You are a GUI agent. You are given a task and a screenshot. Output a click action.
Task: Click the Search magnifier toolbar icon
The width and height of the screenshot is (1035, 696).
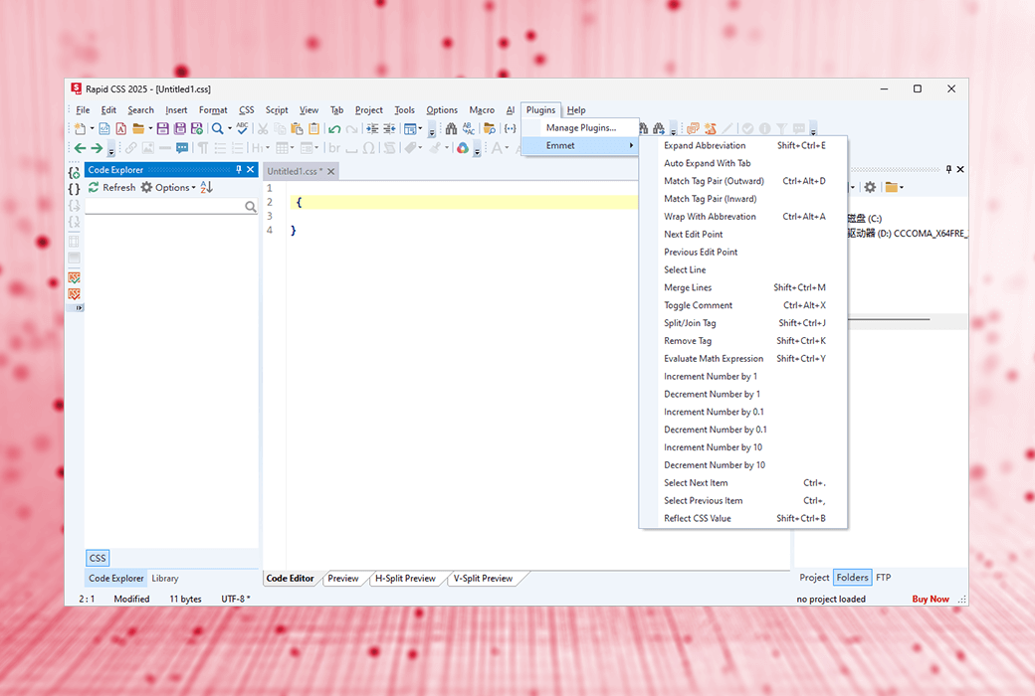click(217, 128)
